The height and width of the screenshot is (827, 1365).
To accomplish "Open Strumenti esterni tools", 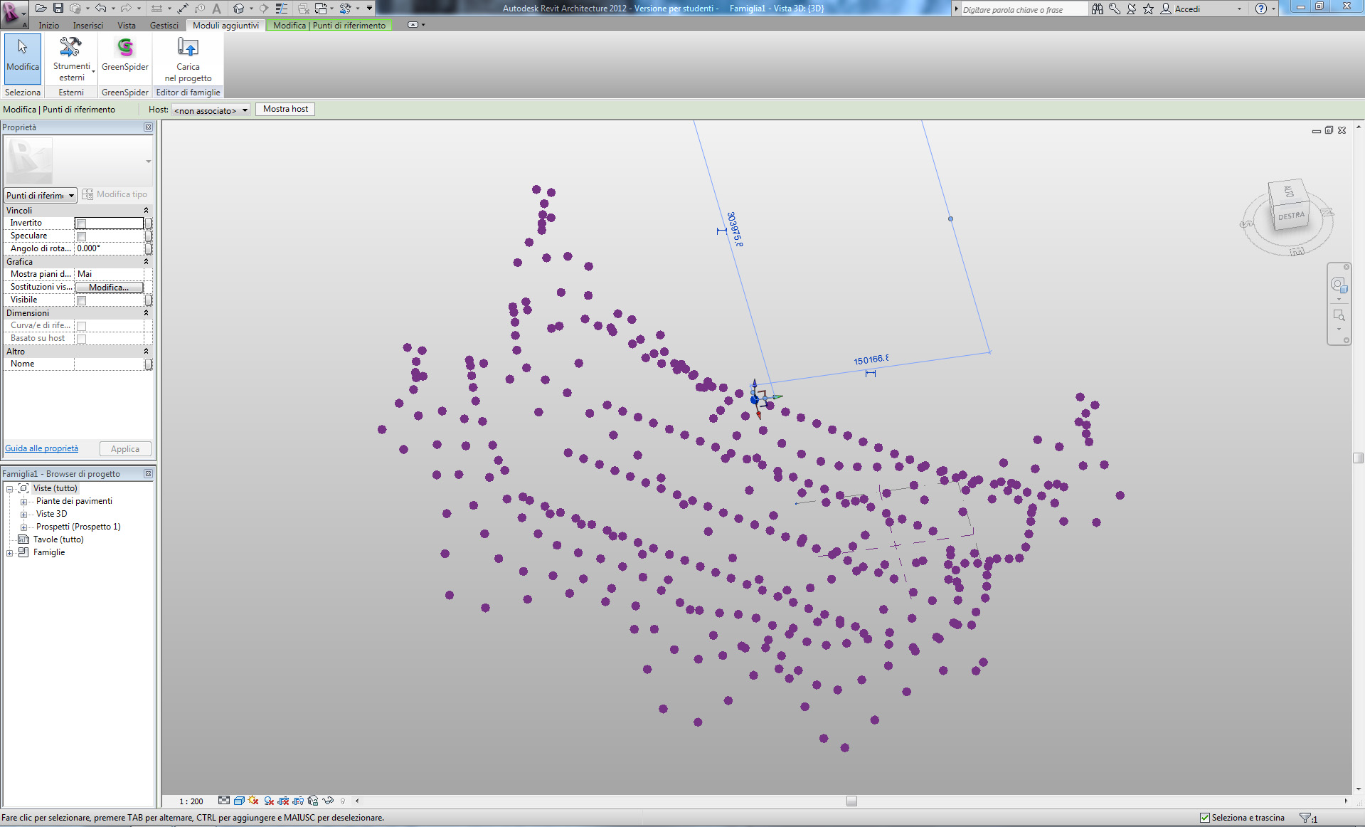I will [71, 60].
